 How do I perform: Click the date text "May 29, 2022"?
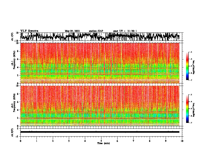[x=72, y=31]
